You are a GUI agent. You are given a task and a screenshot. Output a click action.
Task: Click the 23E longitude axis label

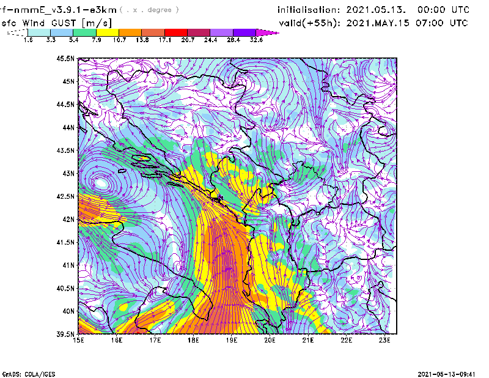[x=384, y=340]
